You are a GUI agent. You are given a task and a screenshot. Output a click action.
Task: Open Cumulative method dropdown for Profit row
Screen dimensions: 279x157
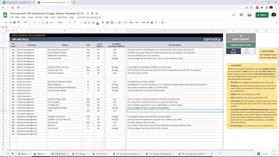coord(125,111)
